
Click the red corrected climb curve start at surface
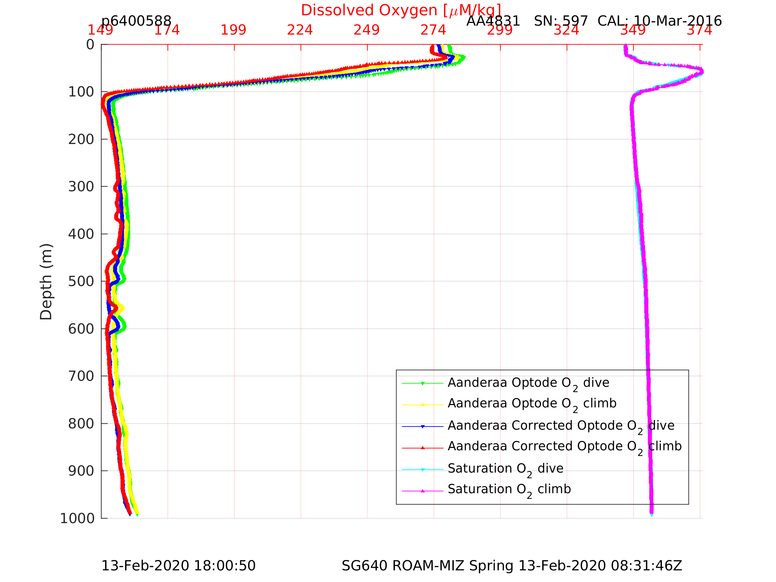[x=432, y=46]
